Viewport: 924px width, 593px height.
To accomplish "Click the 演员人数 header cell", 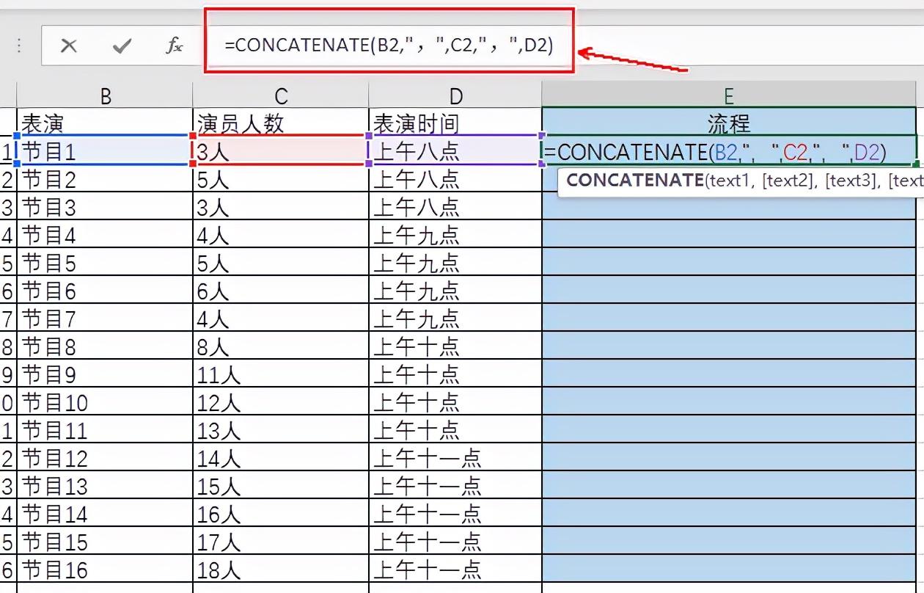I will pos(281,122).
